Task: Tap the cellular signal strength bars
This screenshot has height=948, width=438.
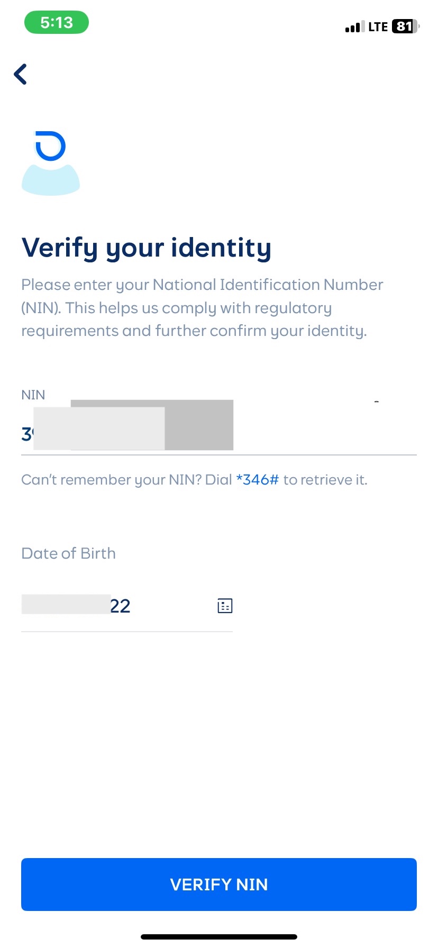Action: [354, 27]
